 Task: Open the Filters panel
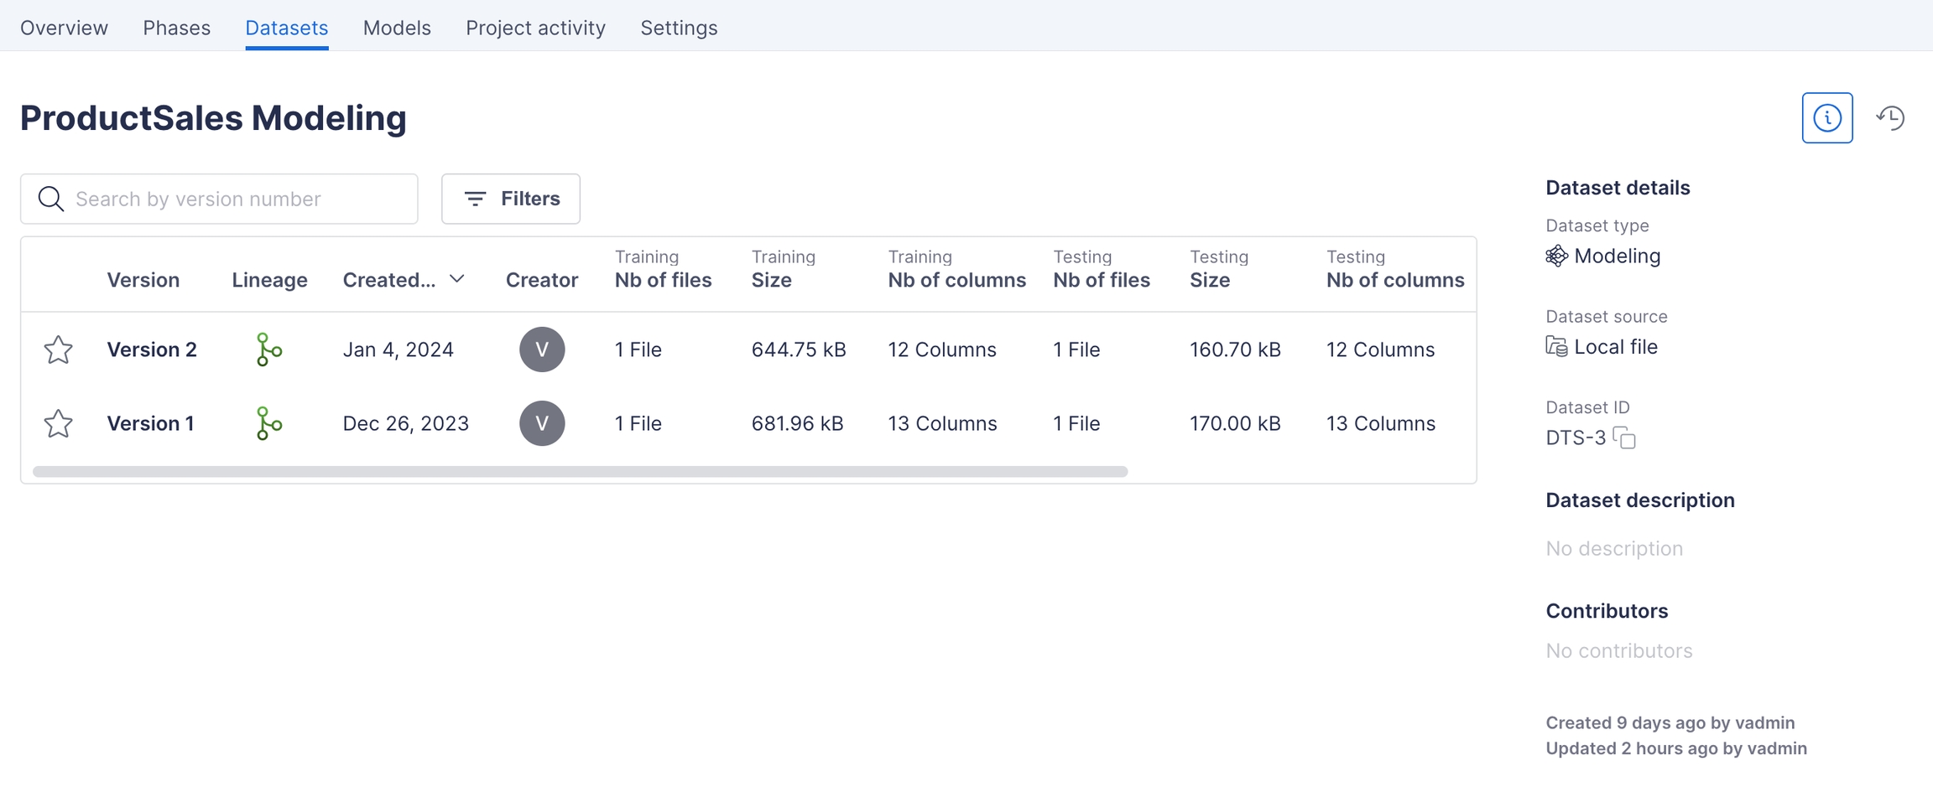click(510, 199)
